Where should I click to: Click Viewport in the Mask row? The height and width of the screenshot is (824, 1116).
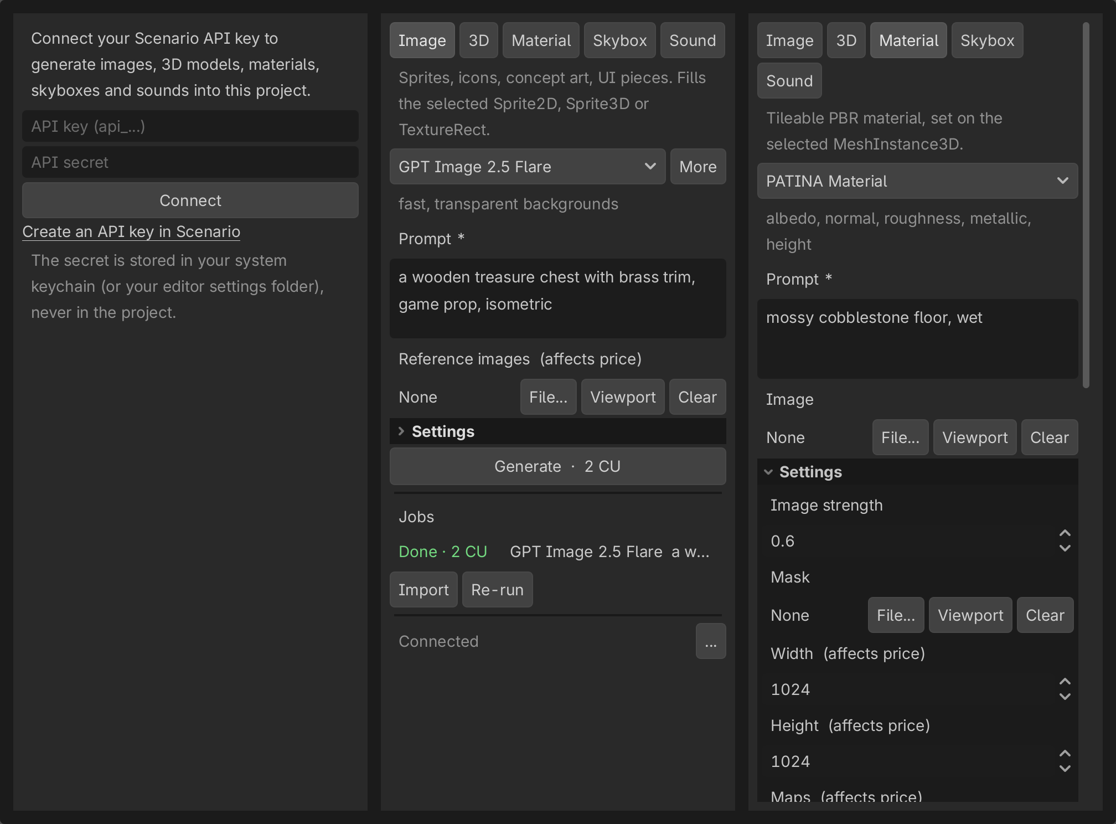click(x=970, y=615)
